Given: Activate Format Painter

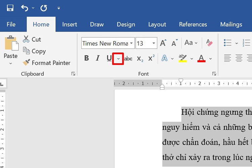Looking at the screenshot, I should pos(46,63).
